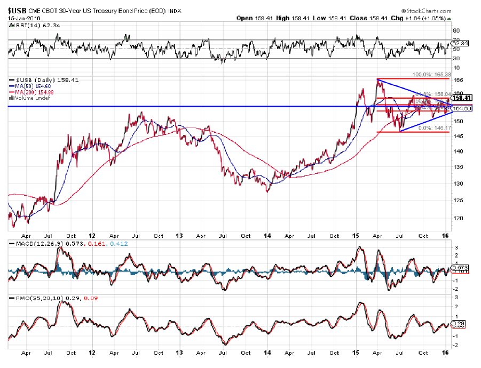This screenshot has height=368, width=481.
Task: Toggle the 61.8%: 158.04 retracement label
Action: click(433, 94)
